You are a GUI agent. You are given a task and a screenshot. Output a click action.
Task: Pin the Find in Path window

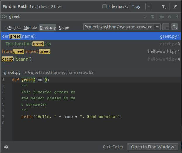click(x=175, y=6)
